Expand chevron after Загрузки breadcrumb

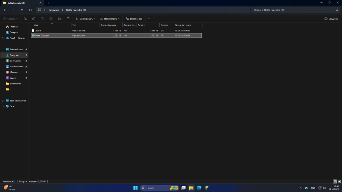click(63, 10)
